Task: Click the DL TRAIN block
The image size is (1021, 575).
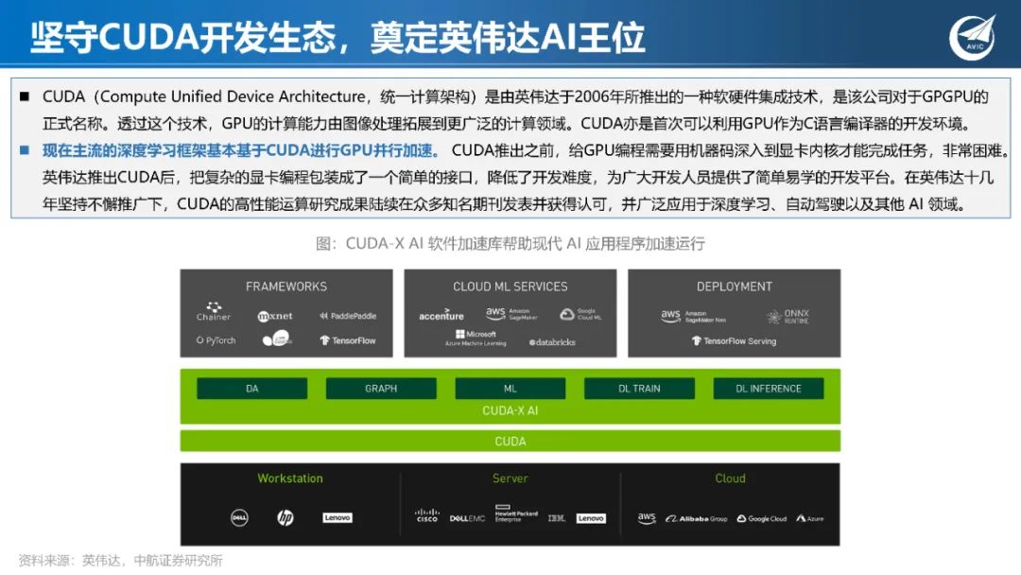Action: (639, 388)
